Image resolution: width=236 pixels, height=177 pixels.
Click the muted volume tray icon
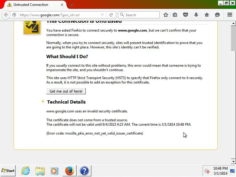207,171
